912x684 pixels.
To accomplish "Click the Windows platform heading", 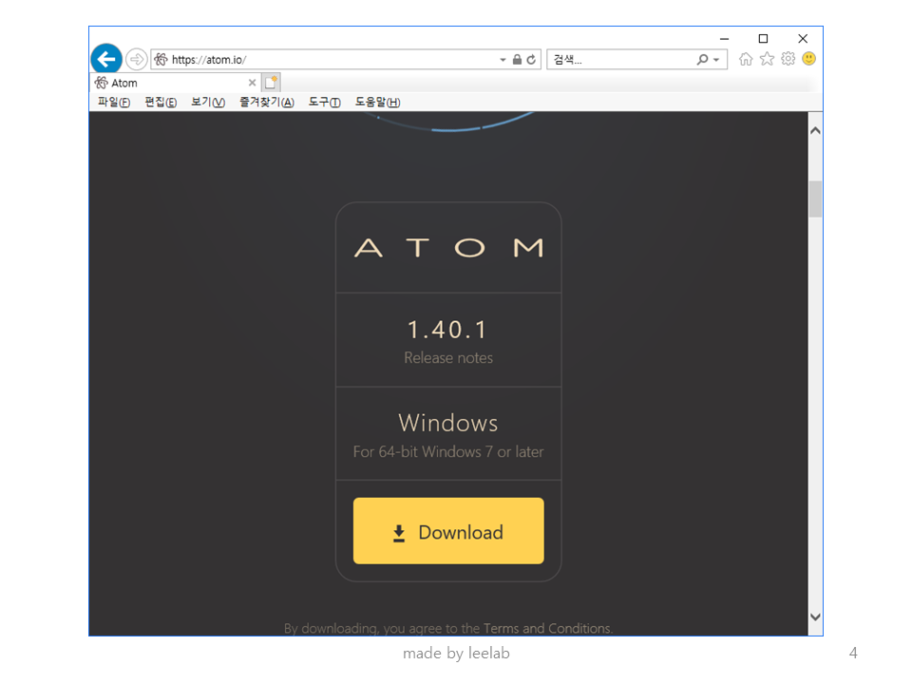I will (448, 423).
